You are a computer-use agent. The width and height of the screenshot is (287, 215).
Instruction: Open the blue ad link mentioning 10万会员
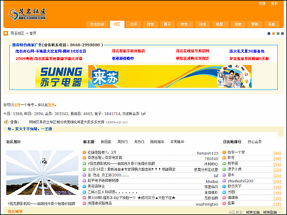(51, 51)
